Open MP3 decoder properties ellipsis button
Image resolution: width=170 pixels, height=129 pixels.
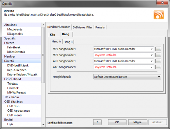(x=158, y=55)
